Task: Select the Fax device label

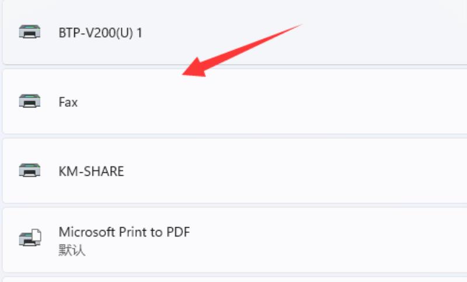Action: [68, 102]
